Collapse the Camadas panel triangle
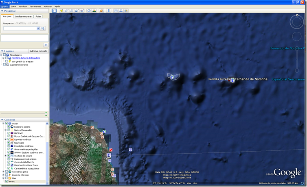This screenshot has height=187, width=307. coord(2,120)
